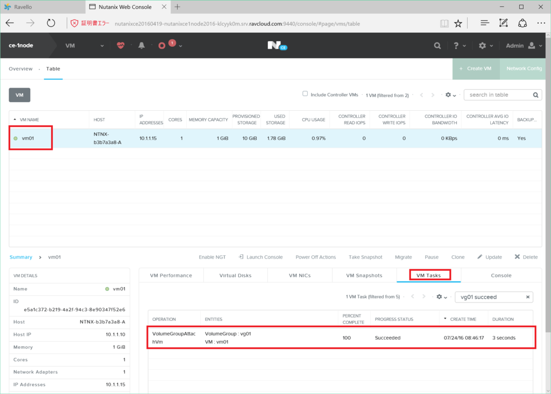Reload the page with refresh icon
Viewport: 551px width, 394px height.
coord(51,24)
